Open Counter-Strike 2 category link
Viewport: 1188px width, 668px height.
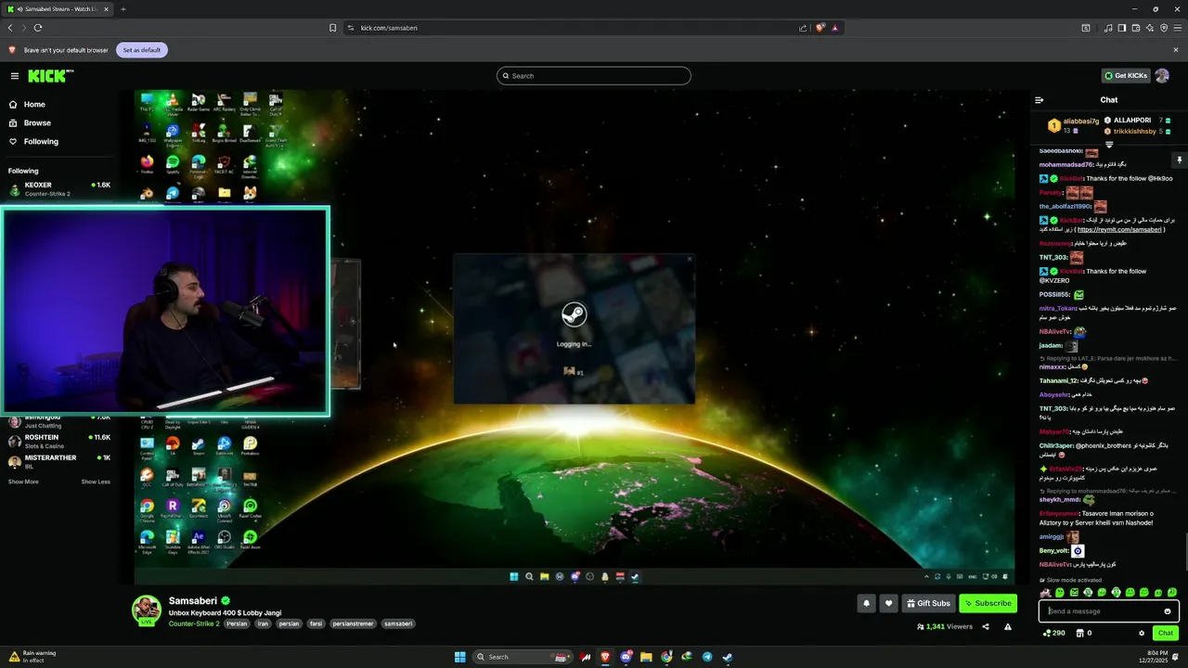pyautogui.click(x=194, y=624)
